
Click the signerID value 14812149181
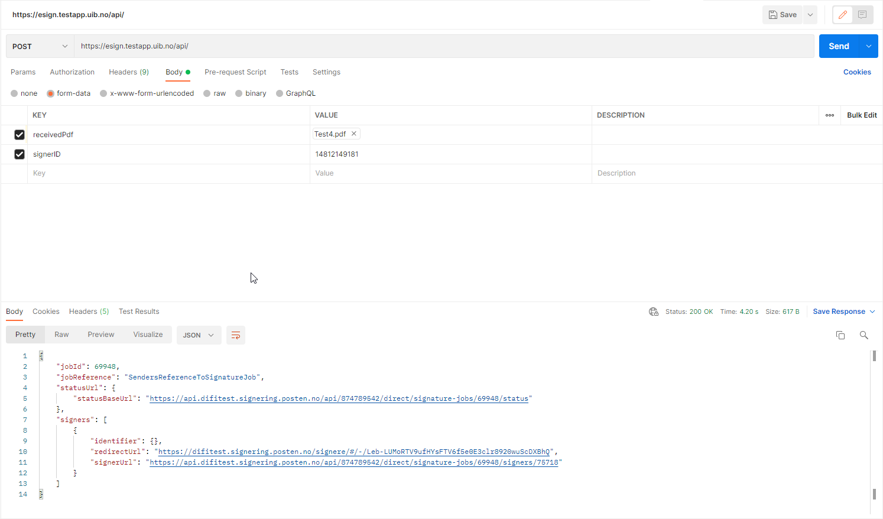pyautogui.click(x=337, y=154)
